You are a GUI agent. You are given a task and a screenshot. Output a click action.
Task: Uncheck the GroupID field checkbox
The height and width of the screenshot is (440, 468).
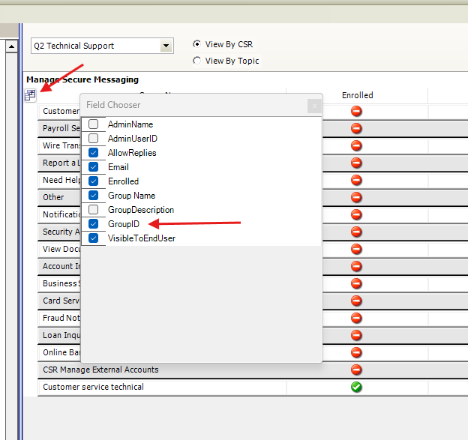(x=94, y=223)
